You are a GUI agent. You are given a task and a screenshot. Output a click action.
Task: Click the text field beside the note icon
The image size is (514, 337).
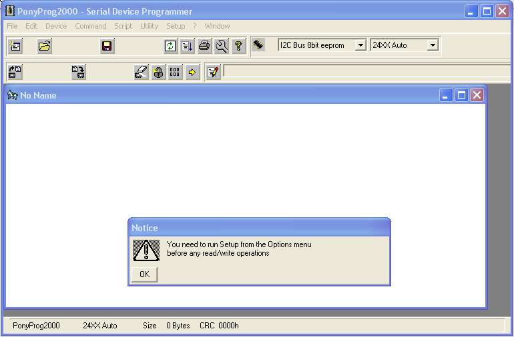[367, 71]
